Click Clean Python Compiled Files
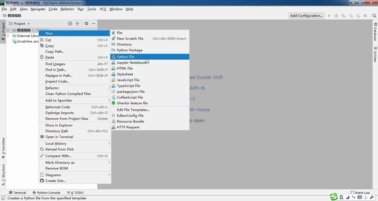378x201 pixels. (x=75, y=94)
